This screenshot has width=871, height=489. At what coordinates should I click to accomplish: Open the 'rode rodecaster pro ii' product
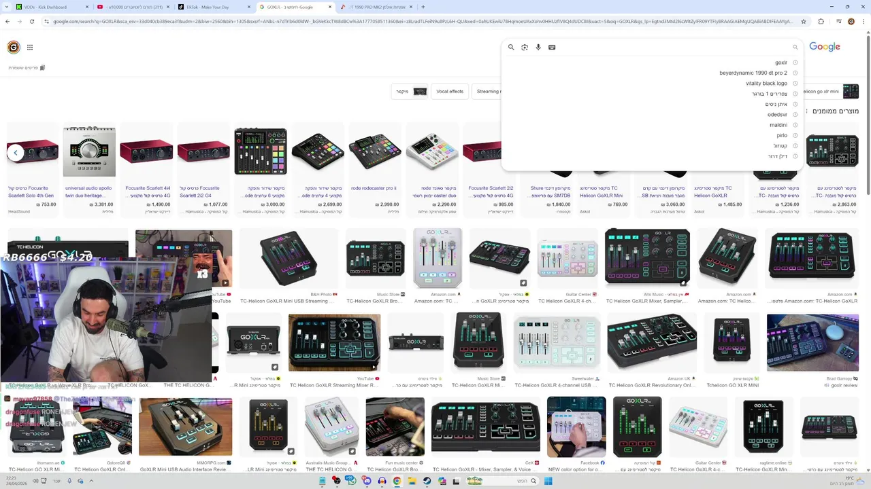pyautogui.click(x=375, y=170)
